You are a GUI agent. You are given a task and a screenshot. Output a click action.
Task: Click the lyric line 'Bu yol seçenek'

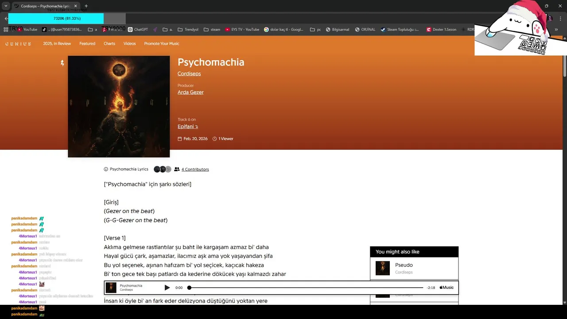(184, 265)
